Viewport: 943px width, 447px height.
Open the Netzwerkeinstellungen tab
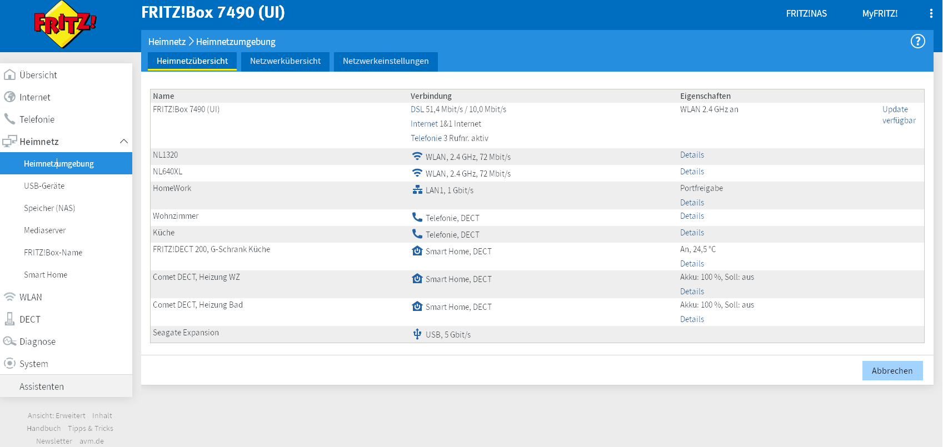[385, 61]
